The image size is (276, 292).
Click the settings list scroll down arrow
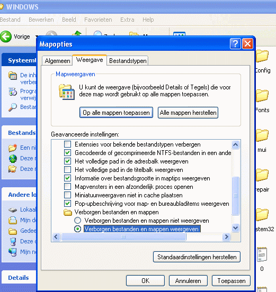235,227
